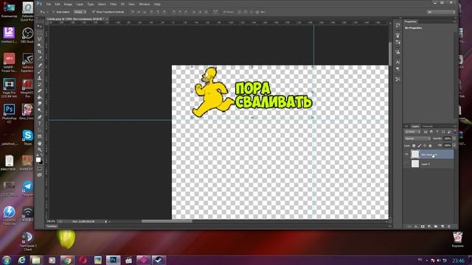Open the Image menu
Image resolution: width=472 pixels, height=265 pixels.
(68, 4)
